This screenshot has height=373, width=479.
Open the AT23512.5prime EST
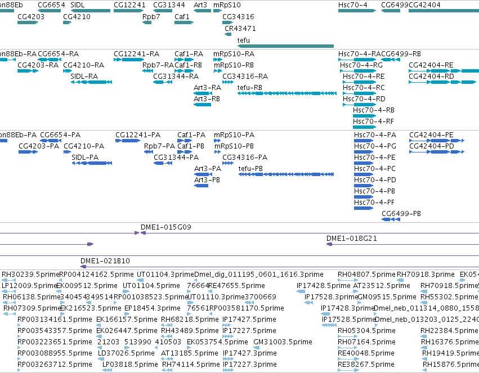point(356,291)
